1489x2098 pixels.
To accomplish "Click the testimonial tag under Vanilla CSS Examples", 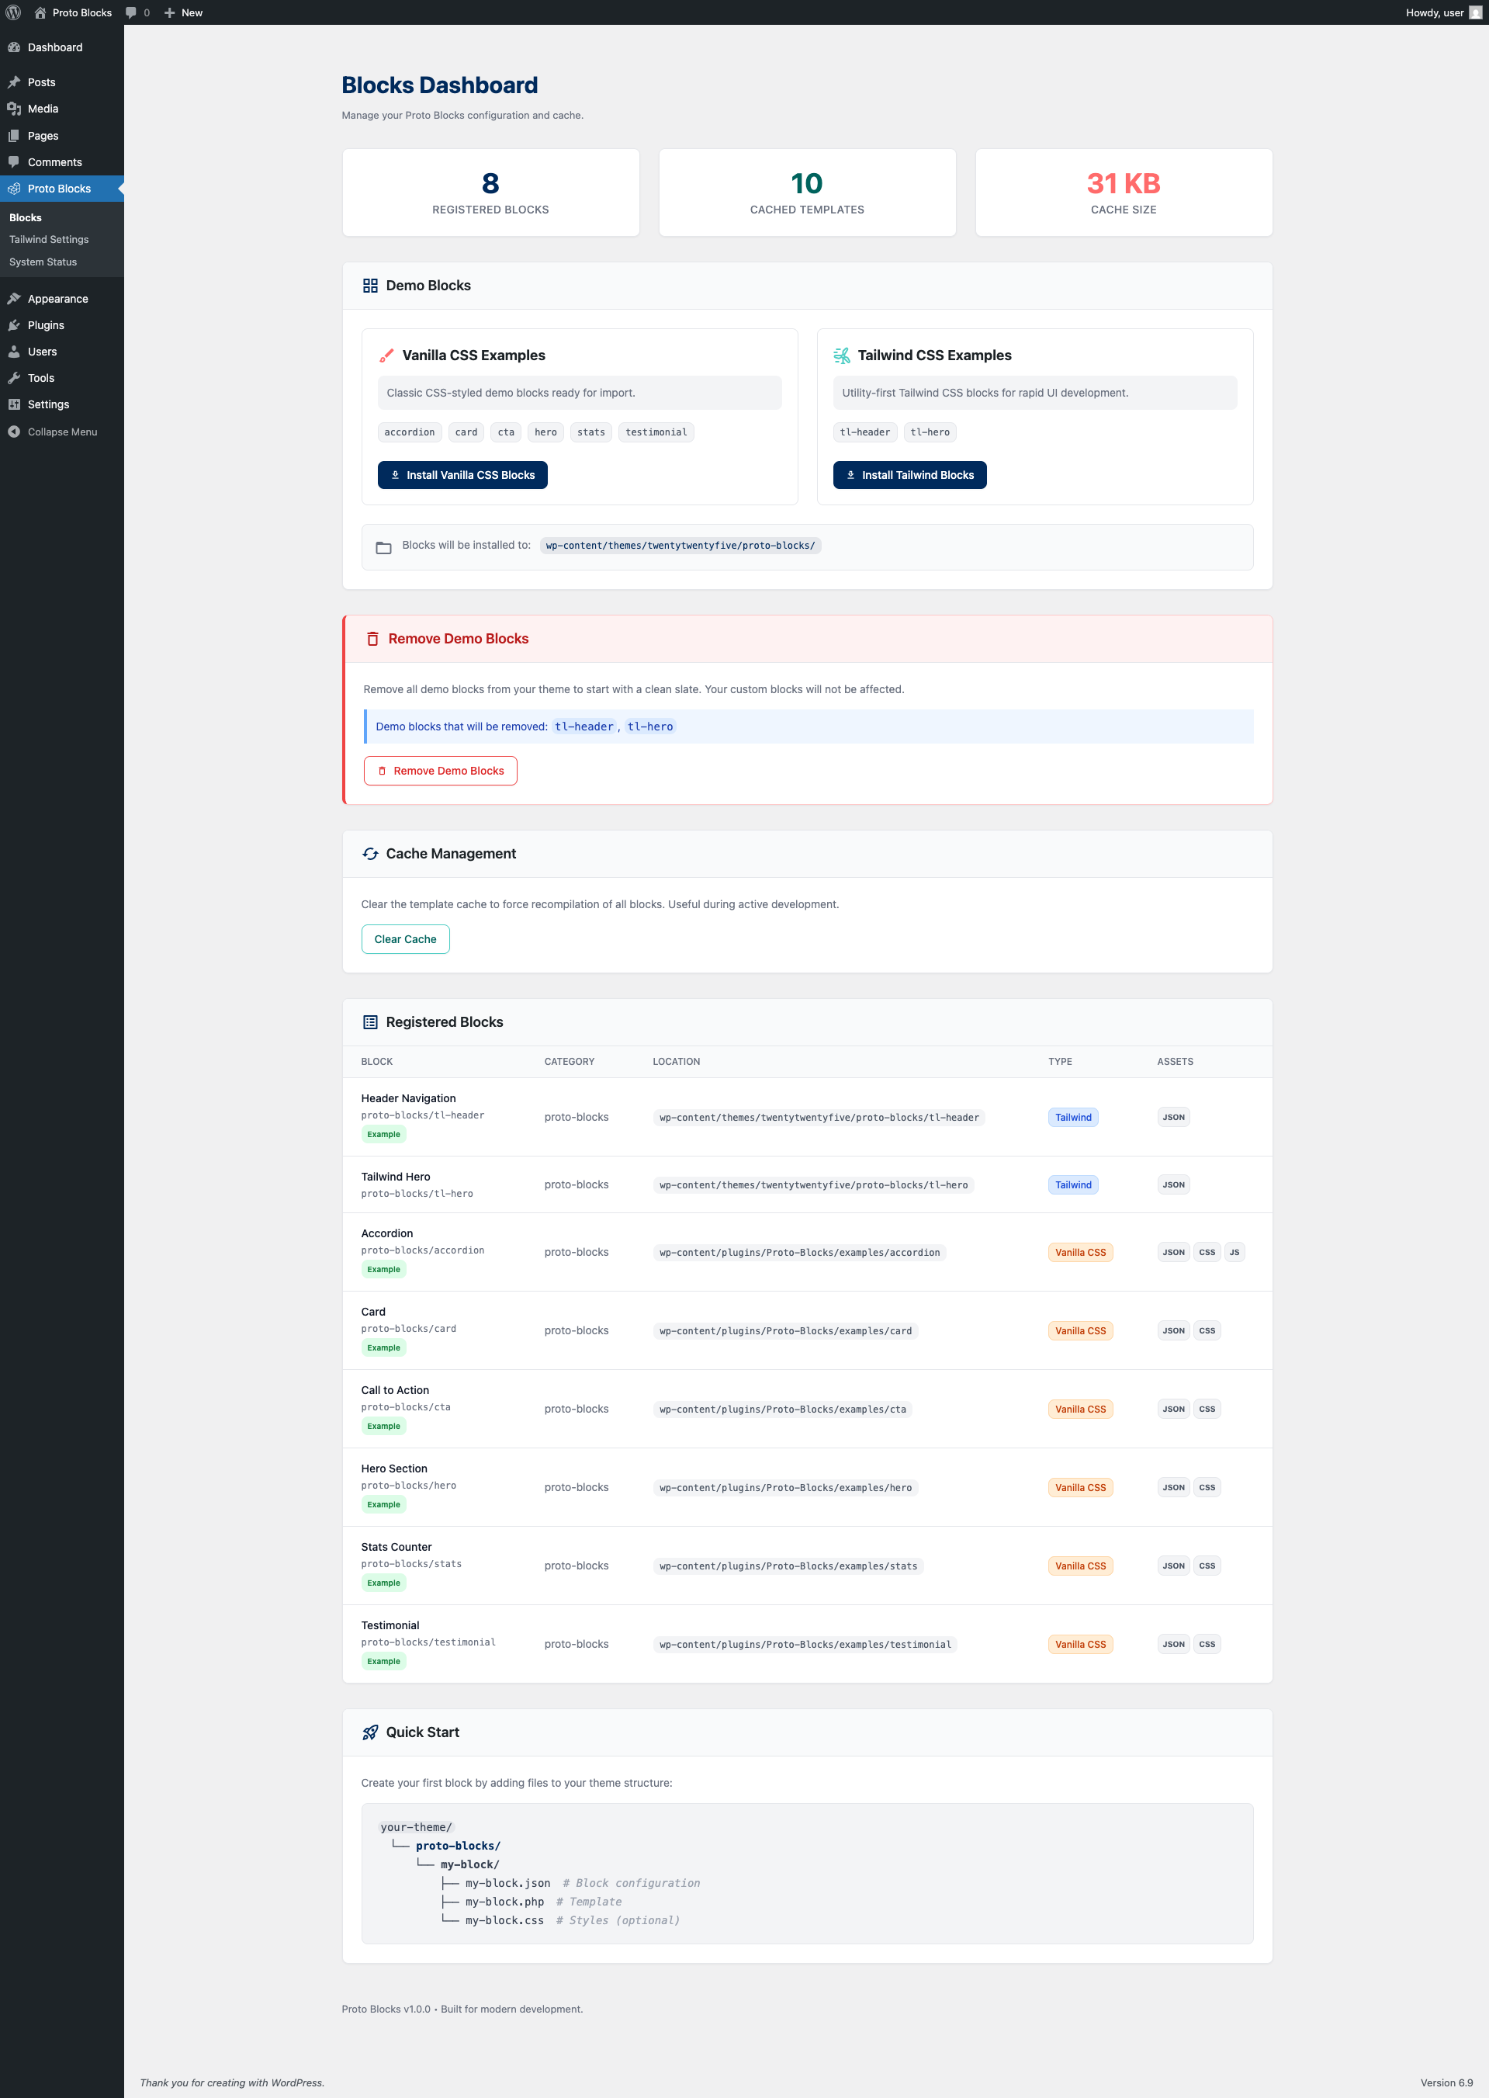I will (x=656, y=432).
